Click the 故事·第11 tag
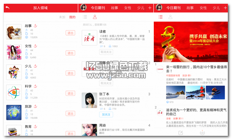Image resolution: width=232 pixels, height=140 pixels. pyautogui.click(x=178, y=118)
